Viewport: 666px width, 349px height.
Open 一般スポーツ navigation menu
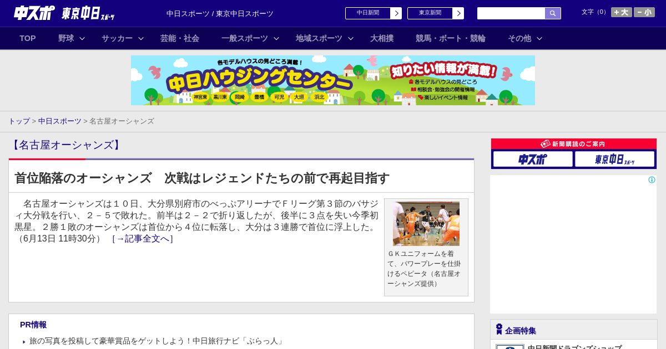pos(245,38)
